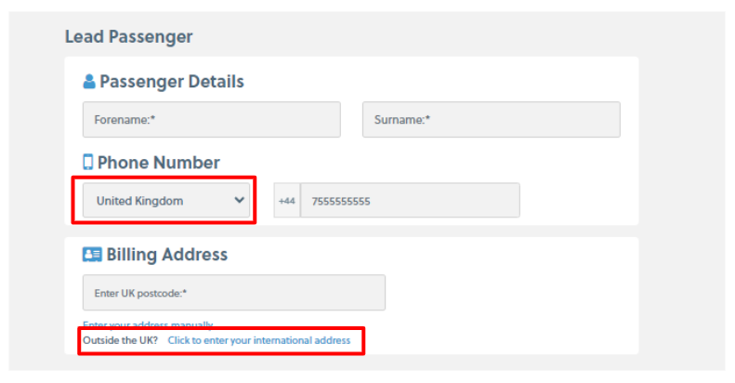Open the Enter your address manually link

[148, 324]
